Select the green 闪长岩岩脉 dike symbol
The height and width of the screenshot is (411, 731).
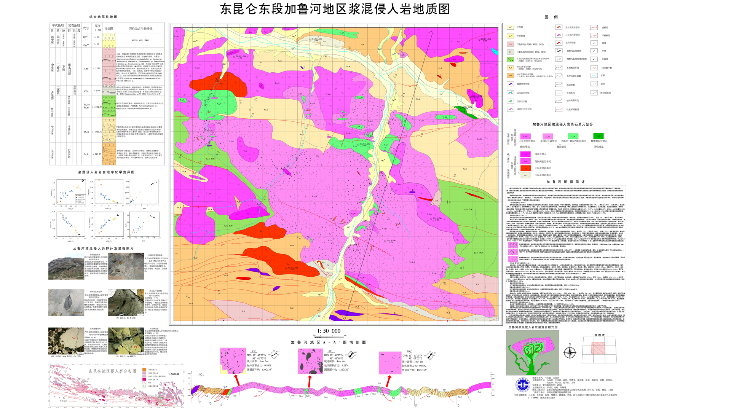point(510,101)
